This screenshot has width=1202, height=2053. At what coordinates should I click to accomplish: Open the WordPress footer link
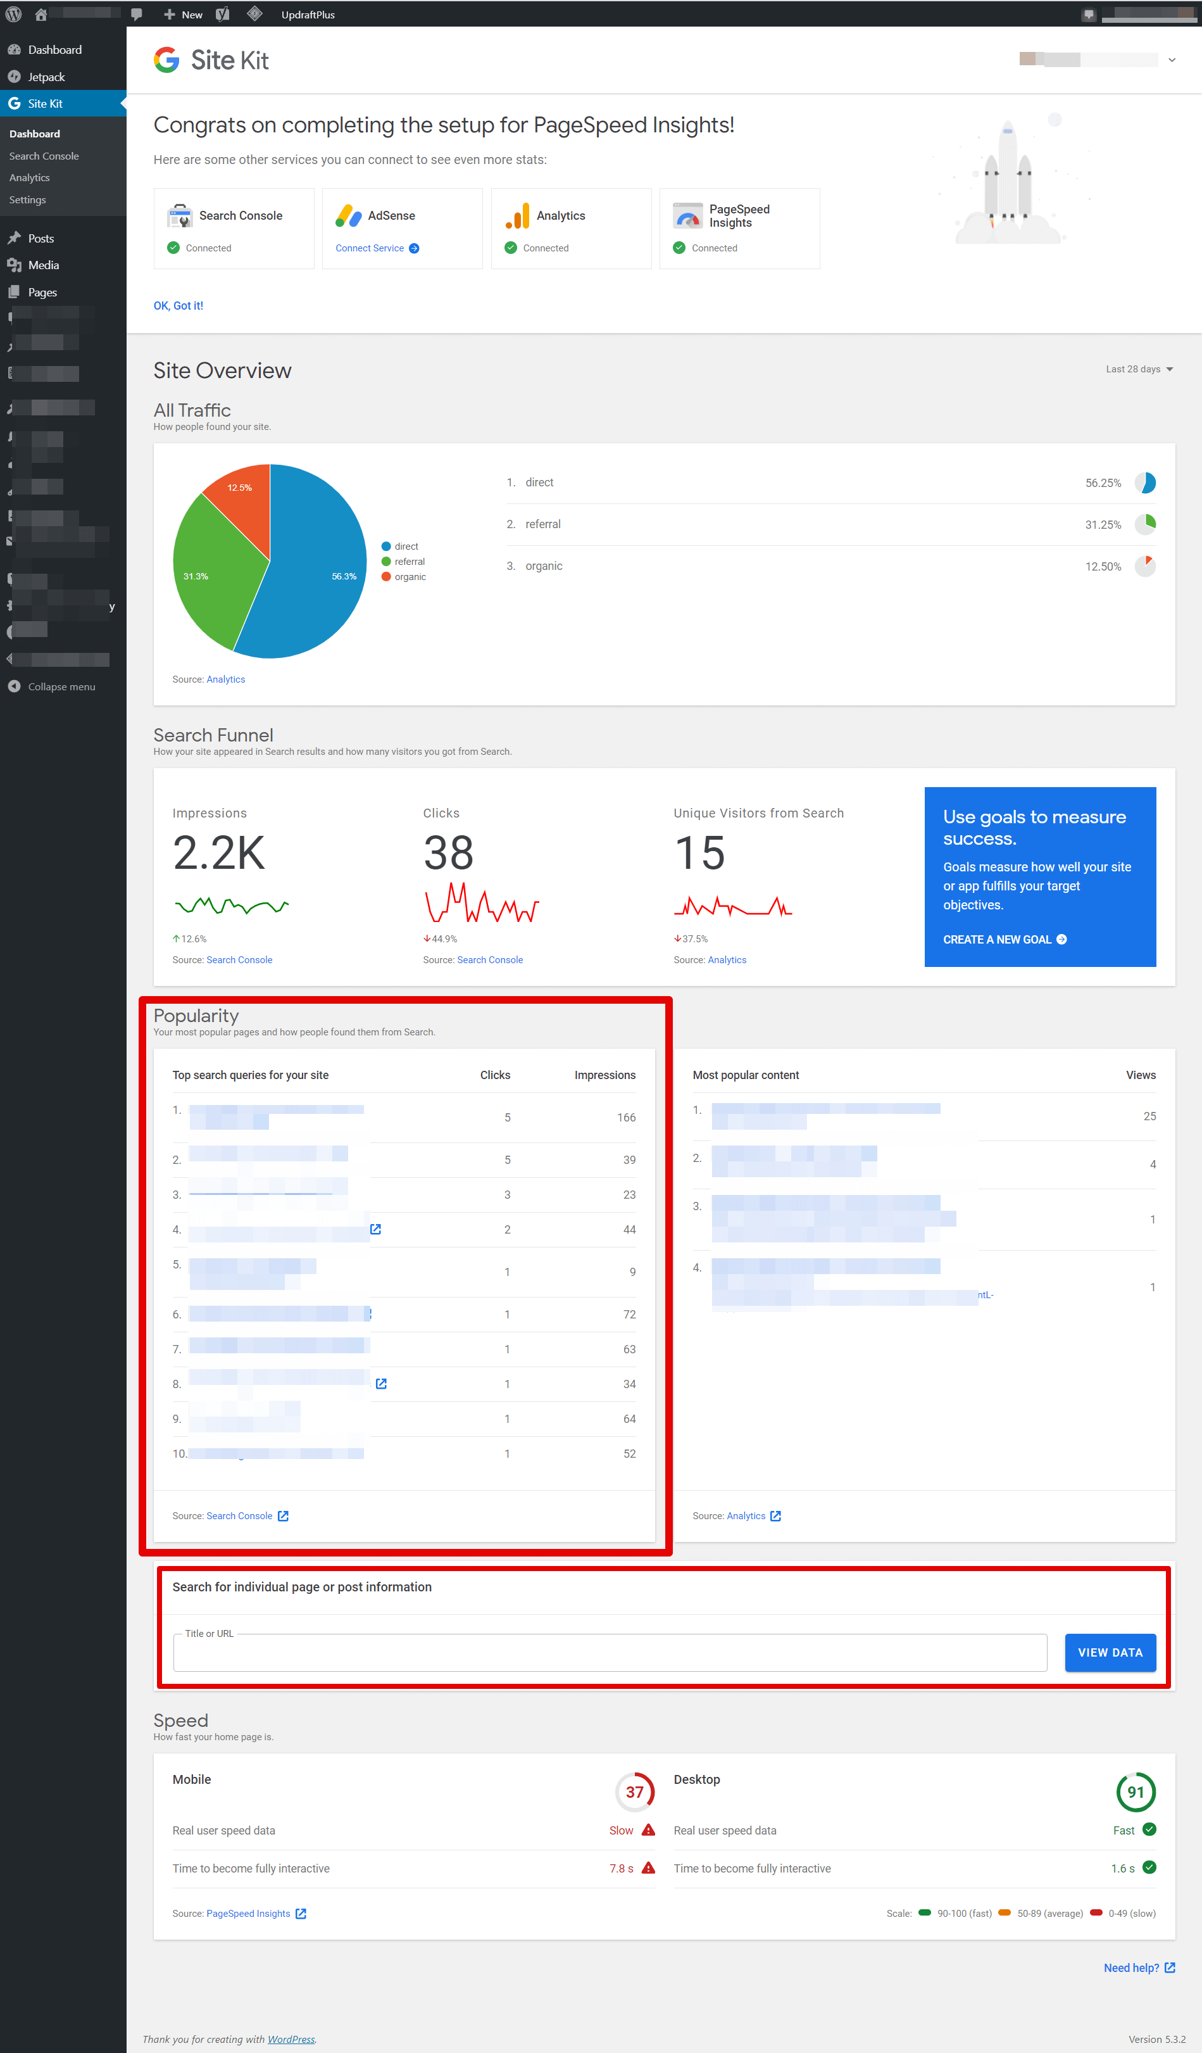coord(291,2039)
